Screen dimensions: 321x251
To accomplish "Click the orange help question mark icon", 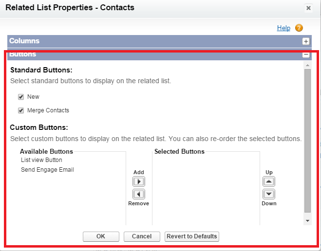I will tap(299, 28).
